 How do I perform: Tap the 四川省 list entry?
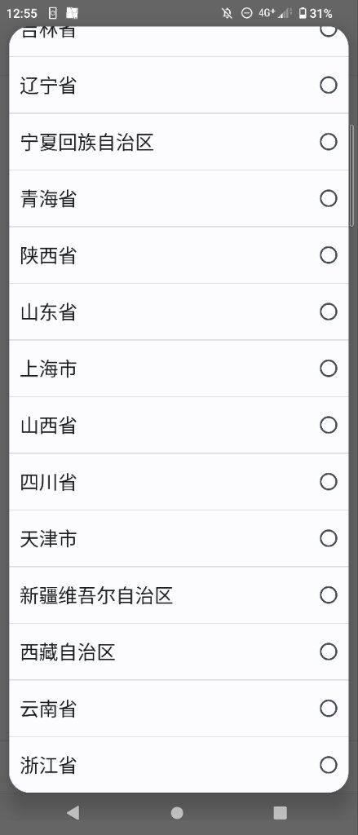(179, 482)
